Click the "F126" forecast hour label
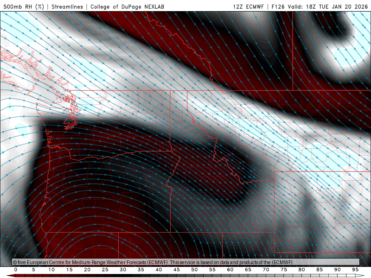 (x=278, y=6)
